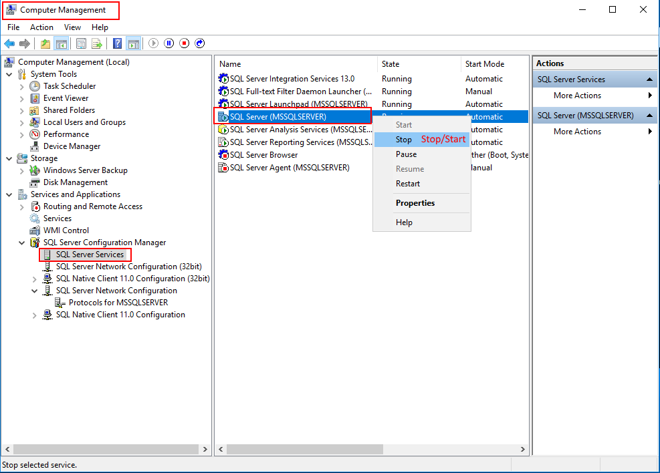
Task: Click the Services gear icon
Action: click(35, 218)
